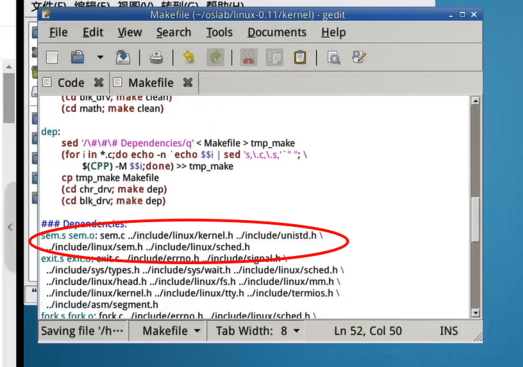
Task: Open the Tab Width dropdown
Action: (x=257, y=330)
